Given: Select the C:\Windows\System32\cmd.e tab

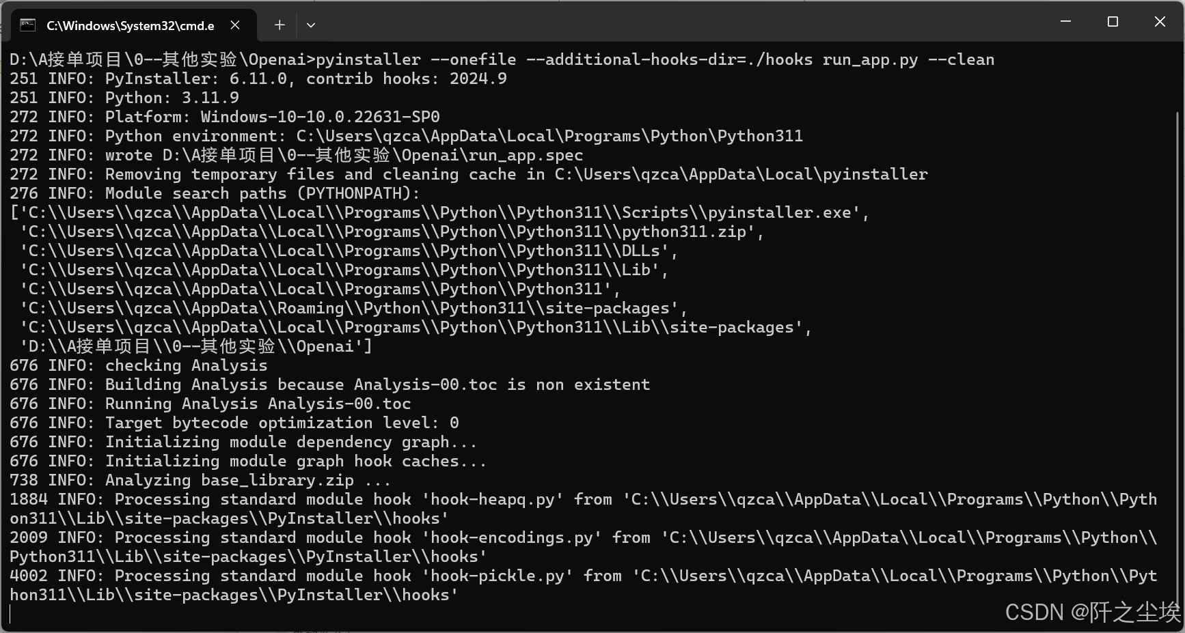Looking at the screenshot, I should [x=130, y=25].
